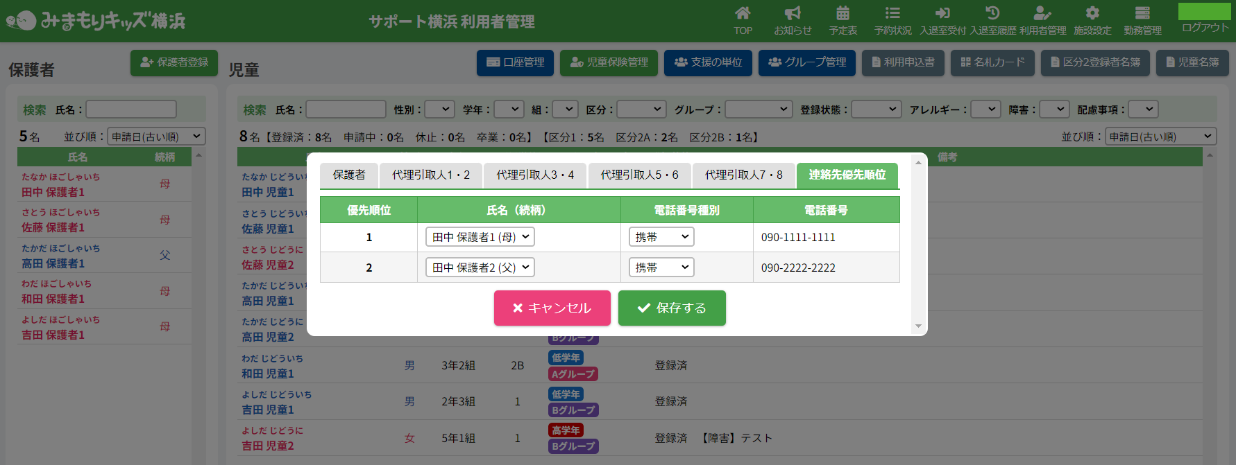Viewport: 1236px width, 465px height.
Task: Open 予約状況 list icon
Action: coord(892,14)
